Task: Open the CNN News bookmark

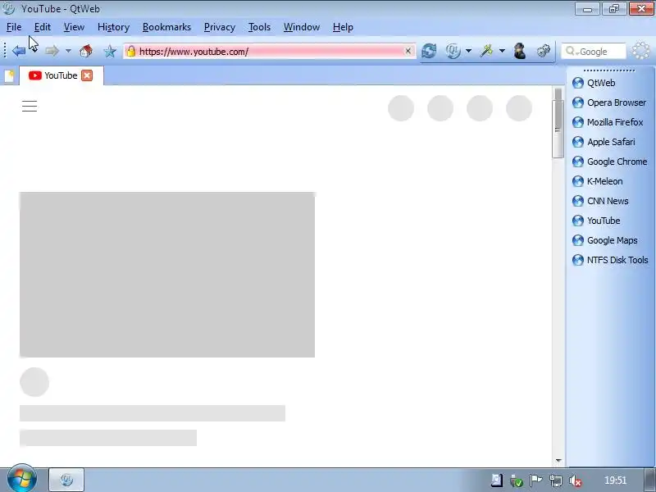Action: (600, 201)
